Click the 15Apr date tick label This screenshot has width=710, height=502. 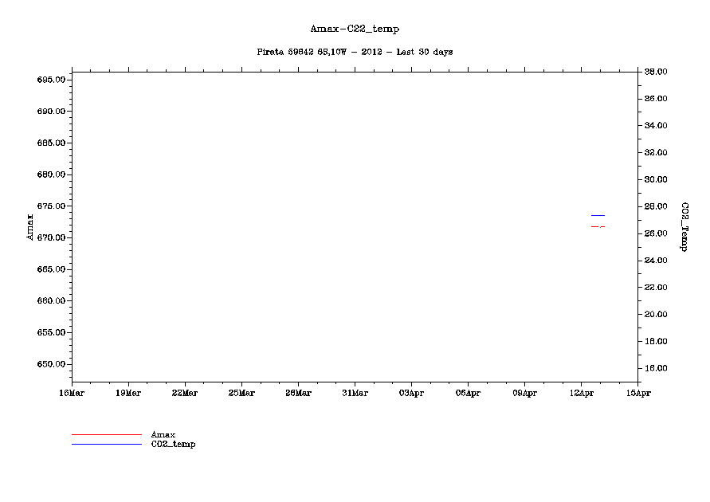pos(637,393)
